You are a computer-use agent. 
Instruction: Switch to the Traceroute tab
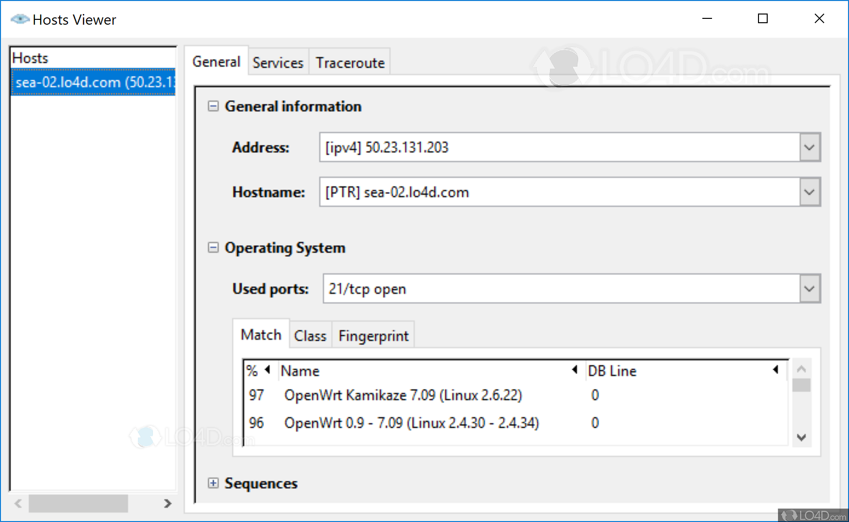(x=350, y=63)
